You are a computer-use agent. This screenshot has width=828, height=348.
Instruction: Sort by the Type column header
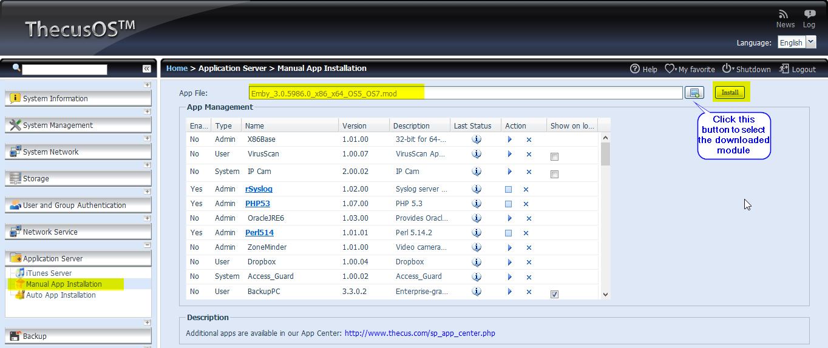point(226,125)
